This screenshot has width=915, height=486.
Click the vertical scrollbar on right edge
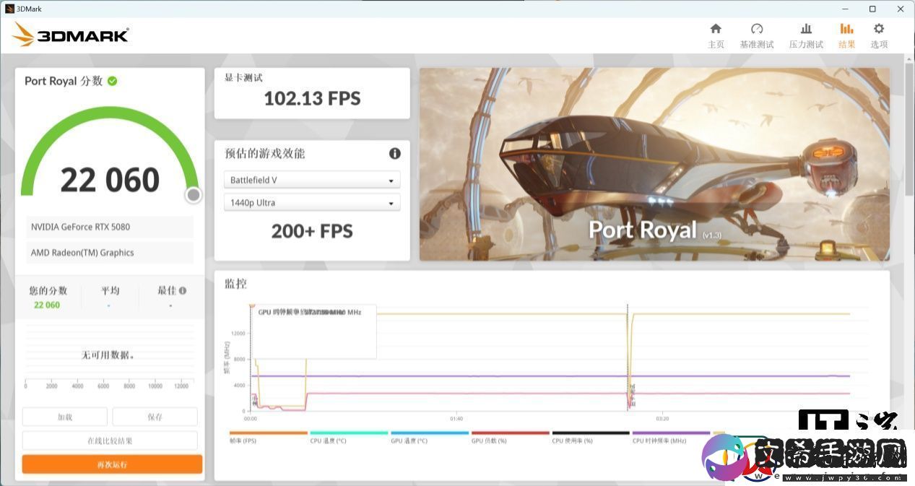click(909, 130)
